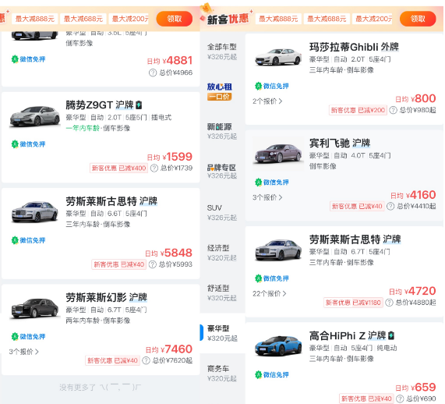Open the 劳斯莱斯幻影 沪牌 title
This screenshot has height=404, width=445.
pyautogui.click(x=107, y=297)
